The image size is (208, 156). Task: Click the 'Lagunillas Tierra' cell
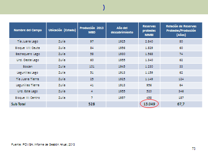tap(28, 85)
